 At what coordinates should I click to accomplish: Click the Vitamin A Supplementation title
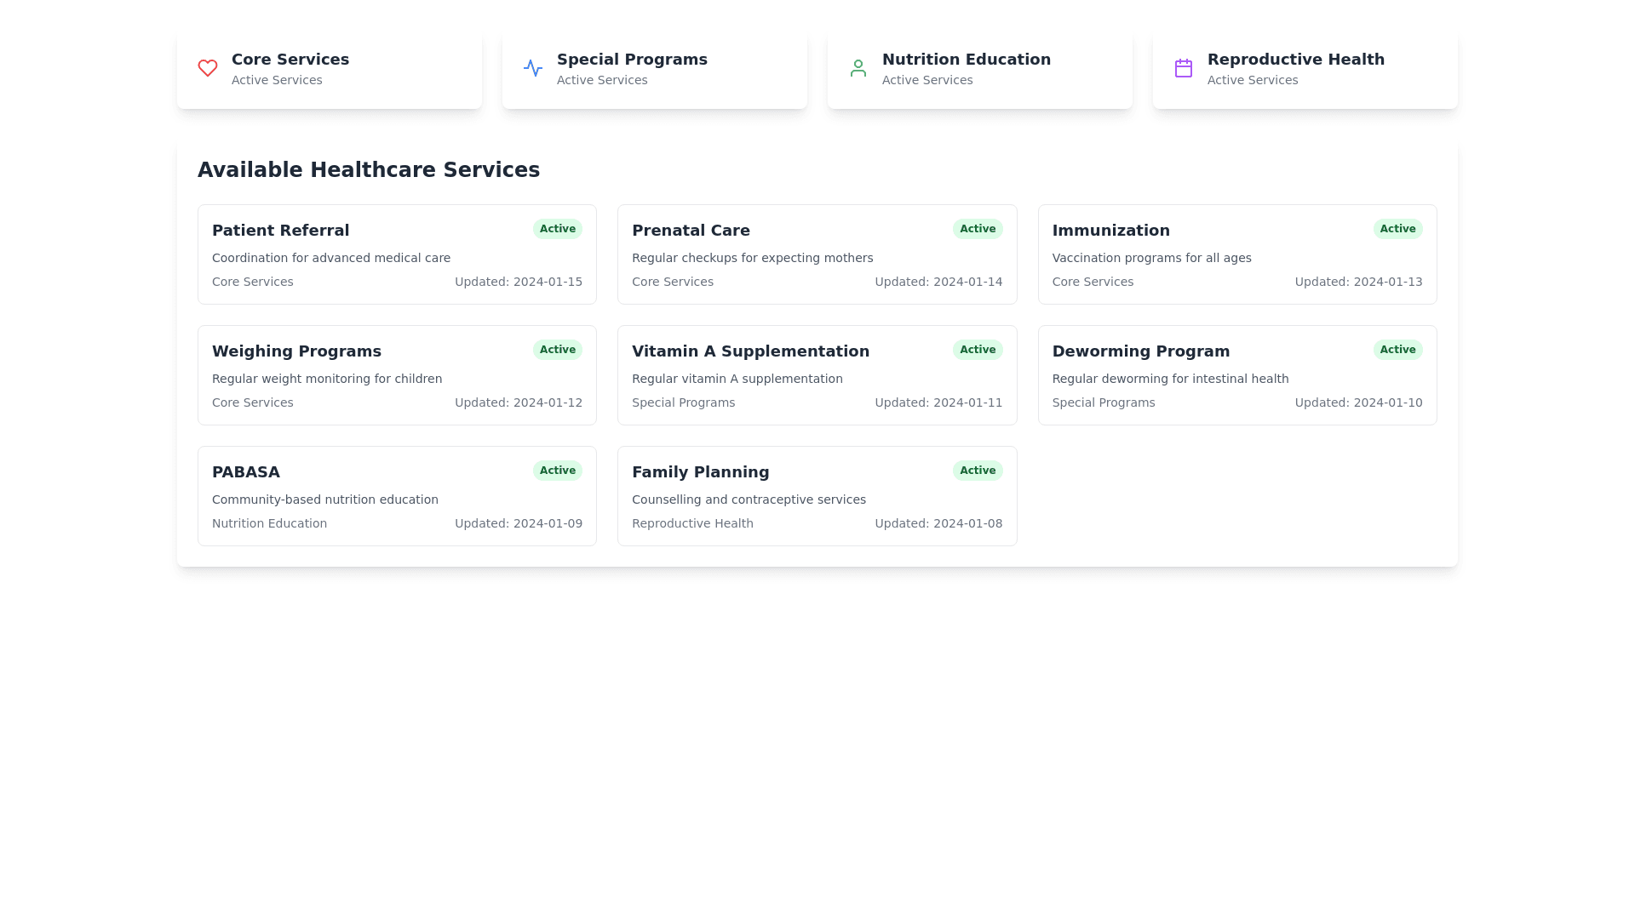point(750,351)
